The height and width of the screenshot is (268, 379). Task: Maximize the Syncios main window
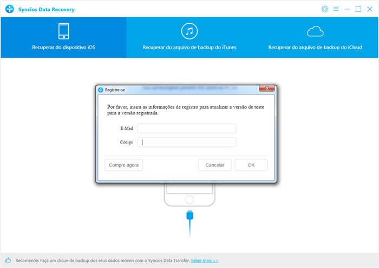click(x=358, y=9)
